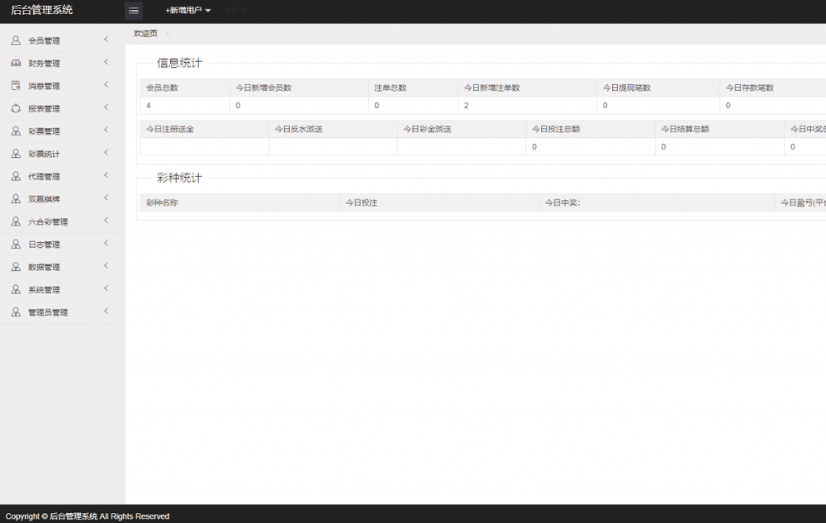Click the 财务管理 book icon
This screenshot has width=826, height=523.
[14, 63]
